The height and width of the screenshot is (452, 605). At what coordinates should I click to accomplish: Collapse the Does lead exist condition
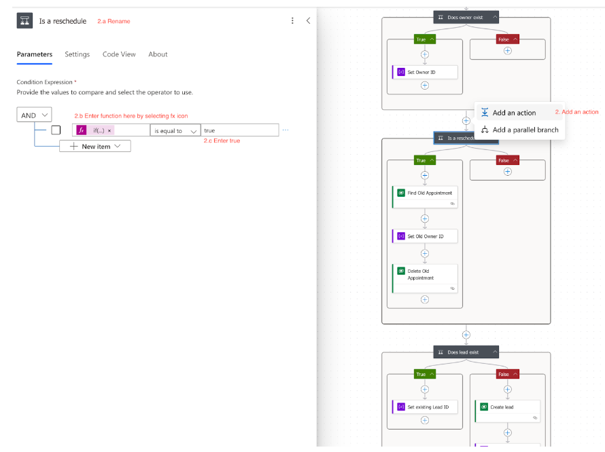tap(494, 352)
